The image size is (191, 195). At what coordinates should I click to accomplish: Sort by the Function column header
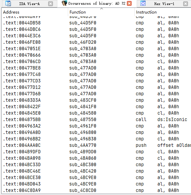click(x=101, y=12)
